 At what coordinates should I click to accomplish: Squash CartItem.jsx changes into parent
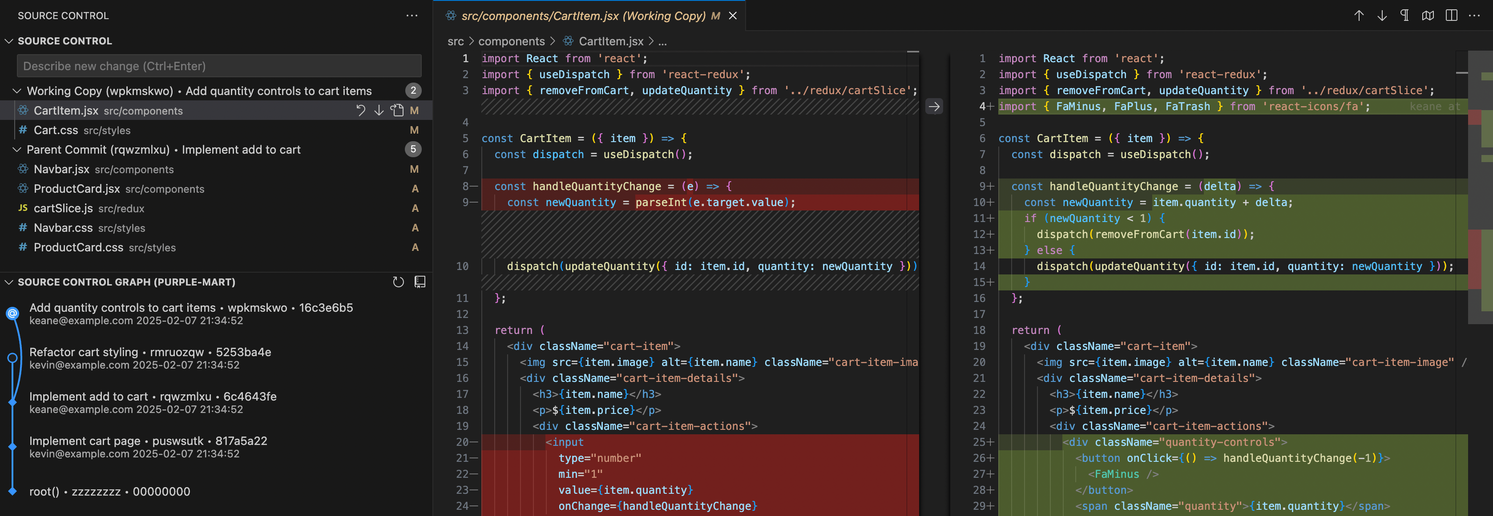(x=379, y=111)
